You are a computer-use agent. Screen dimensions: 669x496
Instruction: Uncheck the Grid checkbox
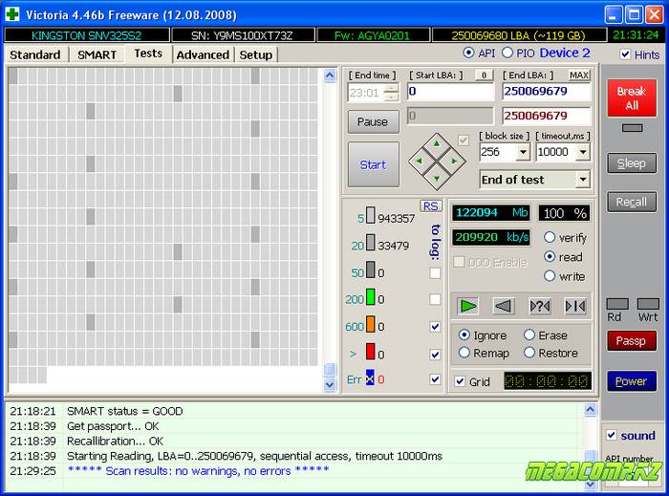[461, 381]
